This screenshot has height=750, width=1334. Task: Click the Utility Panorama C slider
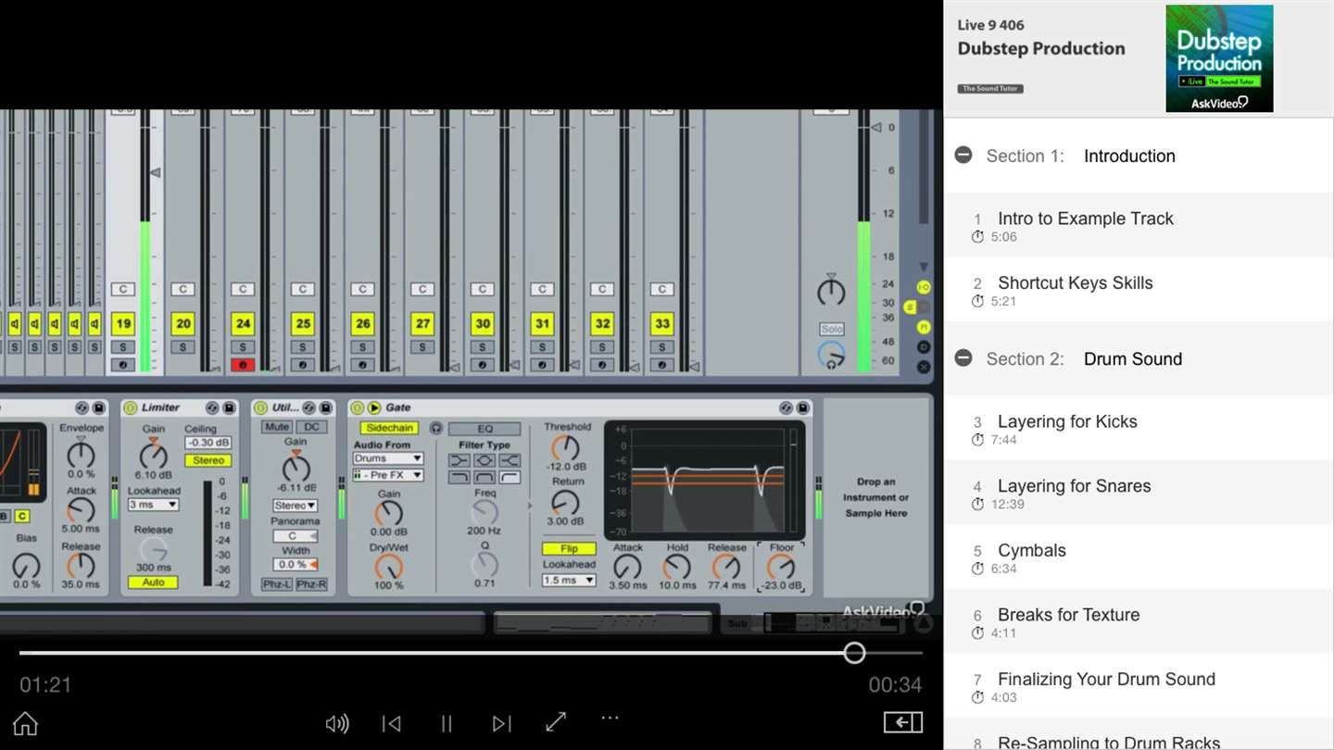pos(296,536)
